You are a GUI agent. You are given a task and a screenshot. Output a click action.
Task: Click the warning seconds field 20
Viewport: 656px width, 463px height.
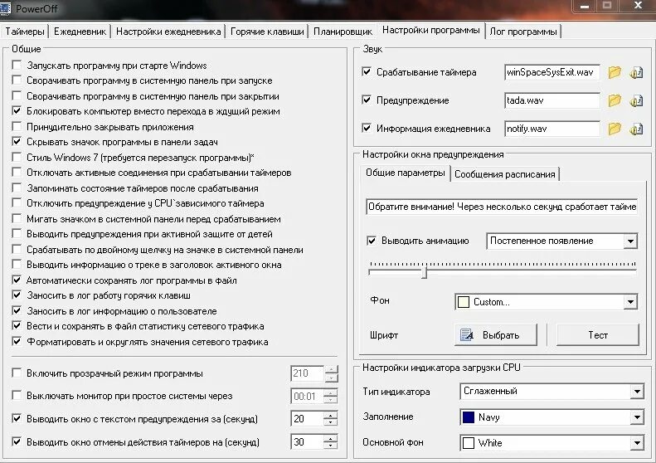coord(308,419)
